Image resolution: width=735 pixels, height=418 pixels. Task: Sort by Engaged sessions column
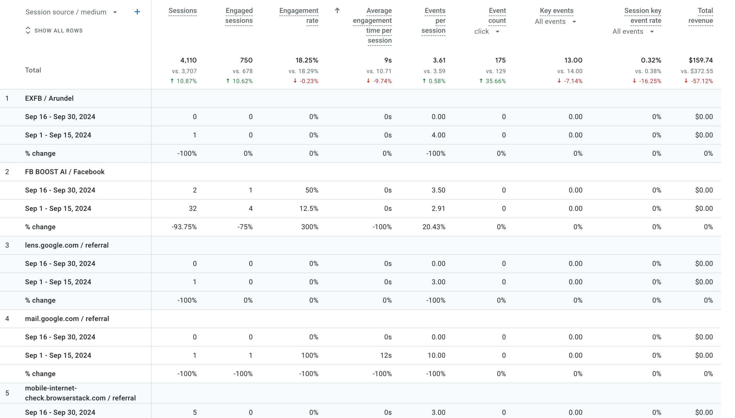(x=239, y=16)
